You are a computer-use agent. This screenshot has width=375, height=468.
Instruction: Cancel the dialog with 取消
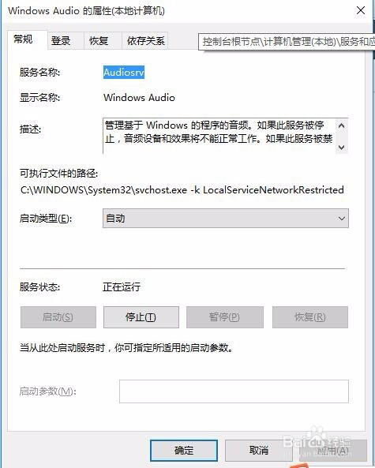click(259, 450)
